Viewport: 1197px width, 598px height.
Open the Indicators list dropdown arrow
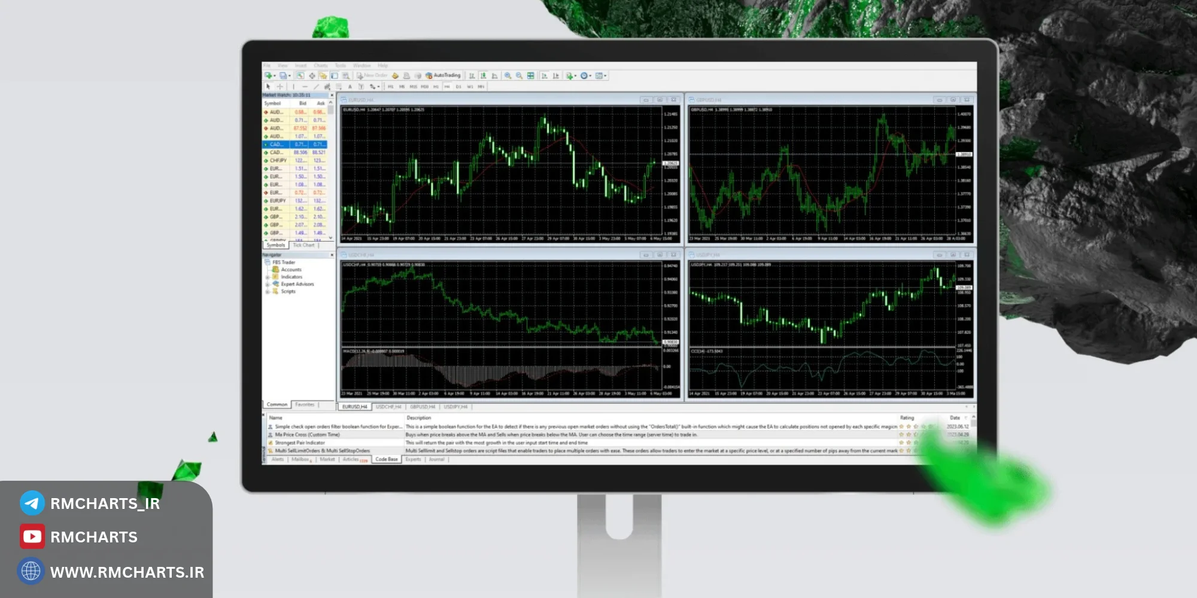tap(575, 76)
